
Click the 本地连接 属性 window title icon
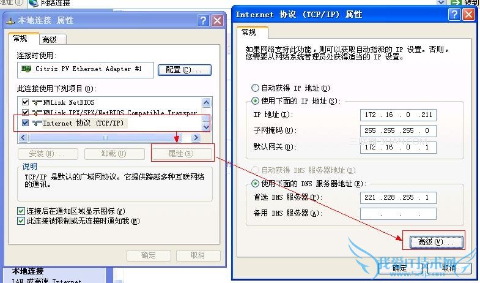pos(10,21)
